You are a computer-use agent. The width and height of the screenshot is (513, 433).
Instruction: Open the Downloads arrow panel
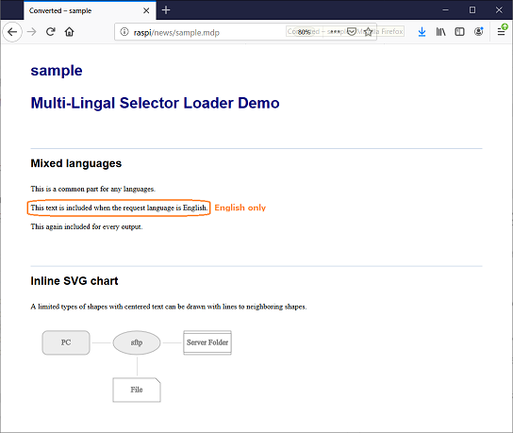point(422,32)
